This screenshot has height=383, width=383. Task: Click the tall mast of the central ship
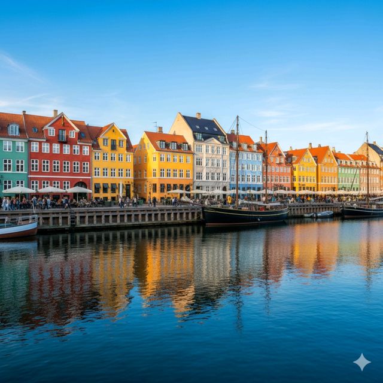237,156
